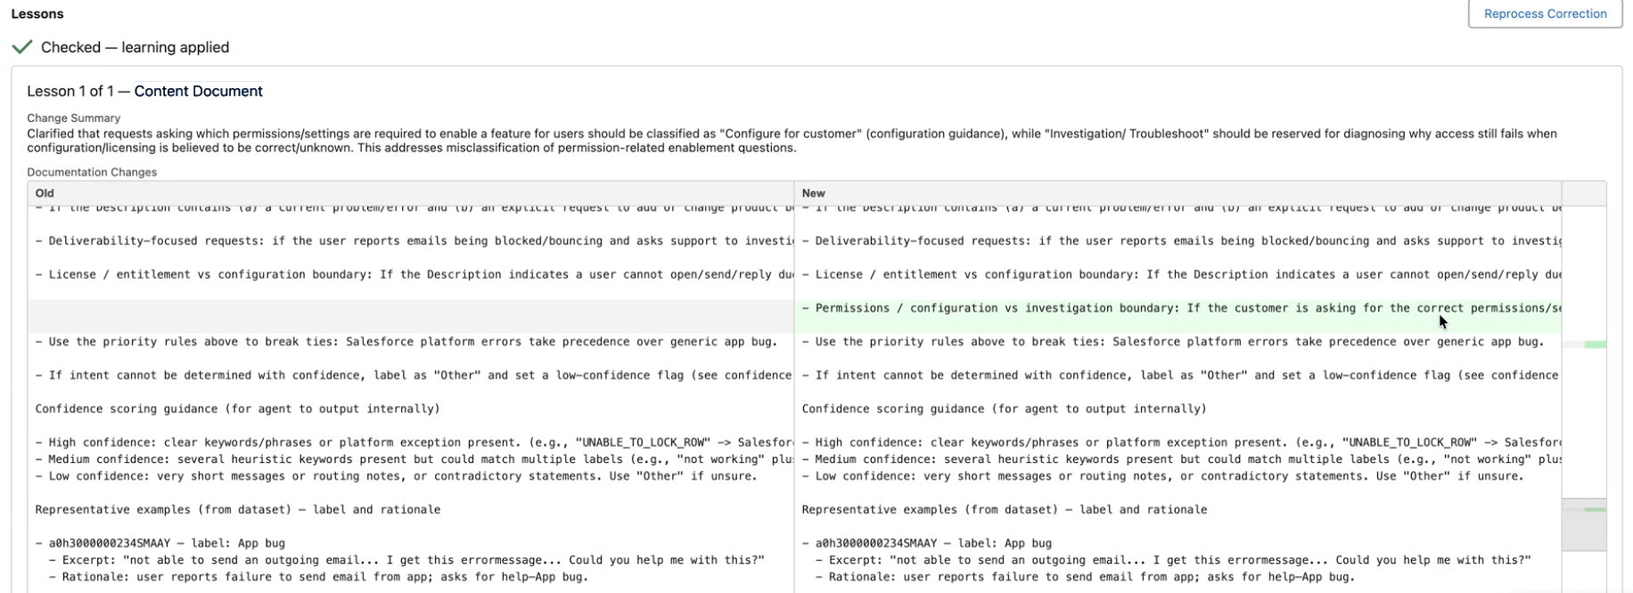The image size is (1633, 593).
Task: Select the 'Lessons' heading text
Action: [x=37, y=13]
